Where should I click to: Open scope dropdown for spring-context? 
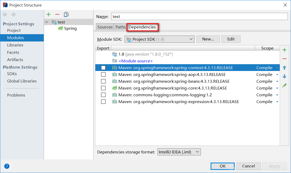tap(277, 68)
